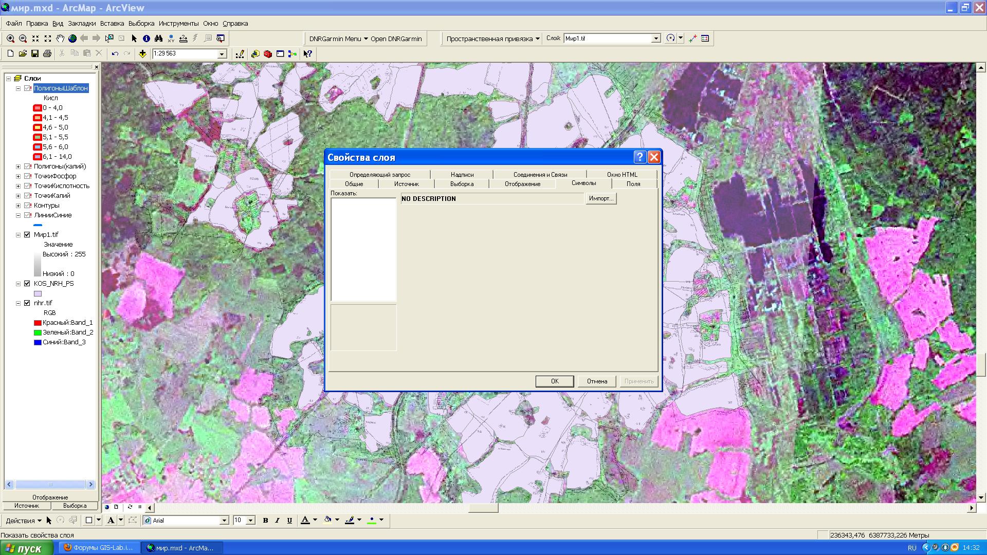Open the Слой georeferencing layer dropdown
The image size is (987, 555).
(x=656, y=39)
